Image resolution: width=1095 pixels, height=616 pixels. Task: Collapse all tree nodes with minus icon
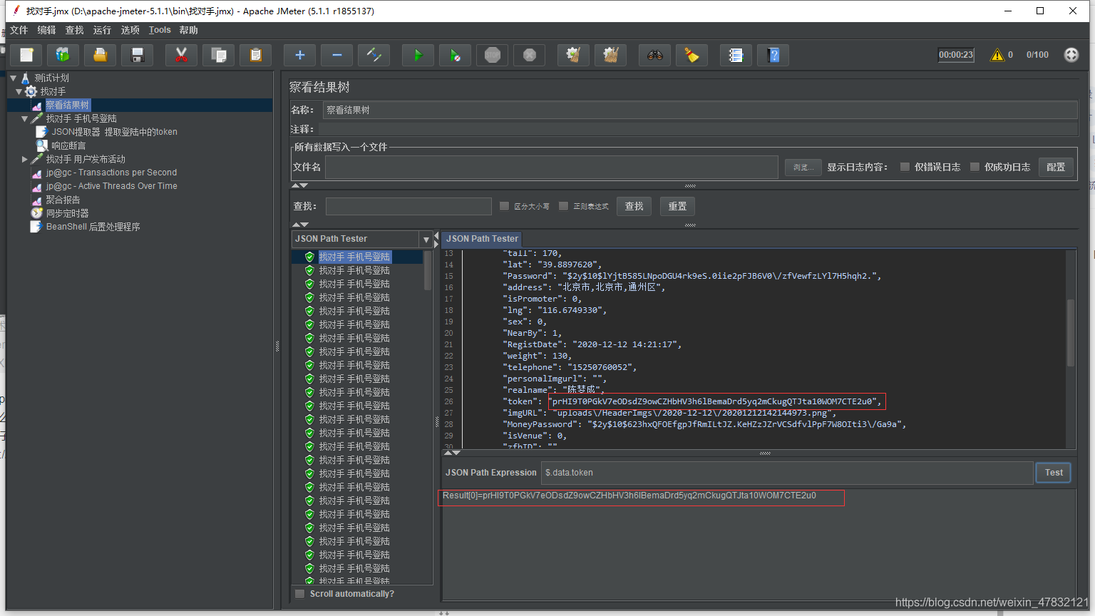point(337,55)
